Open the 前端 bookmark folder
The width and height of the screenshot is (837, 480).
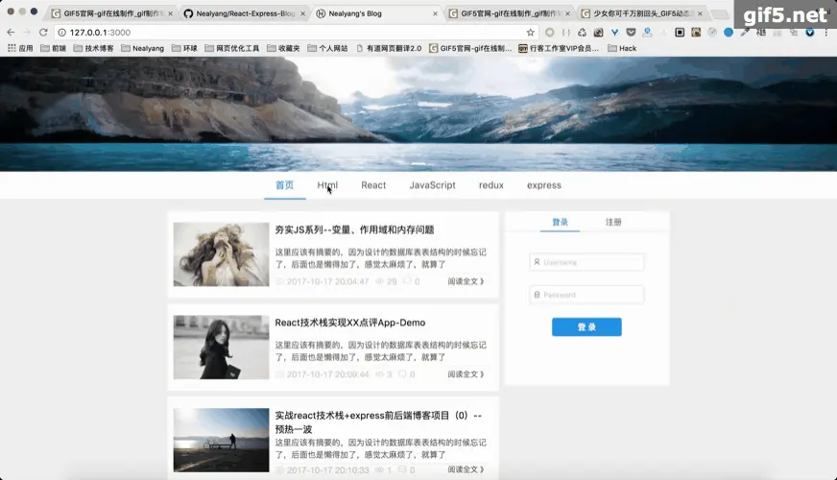pyautogui.click(x=54, y=49)
